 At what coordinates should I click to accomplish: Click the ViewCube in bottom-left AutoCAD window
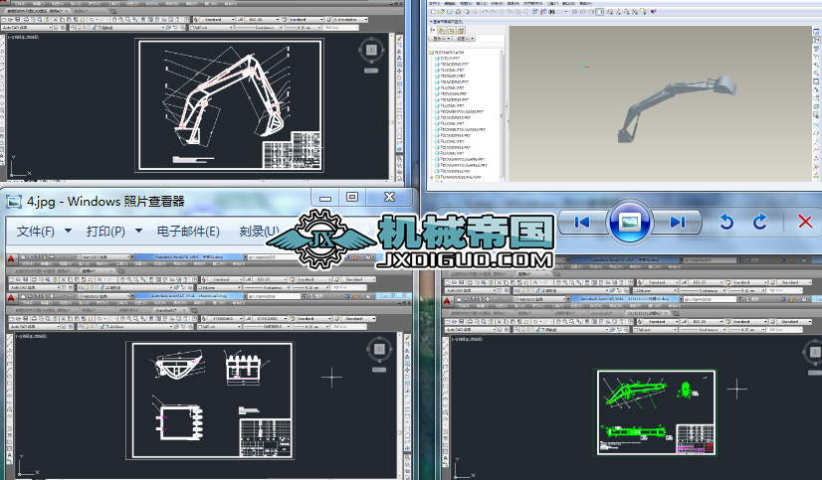tap(379, 349)
